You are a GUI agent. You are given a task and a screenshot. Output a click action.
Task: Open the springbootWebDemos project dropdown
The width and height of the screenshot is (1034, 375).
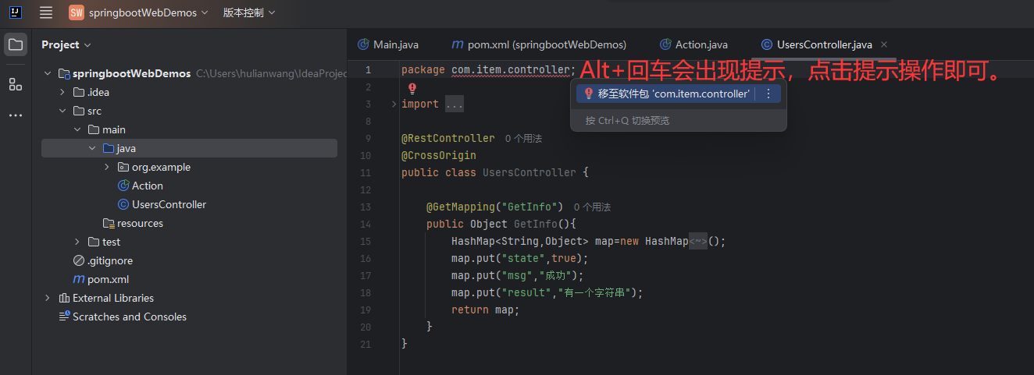click(x=148, y=12)
